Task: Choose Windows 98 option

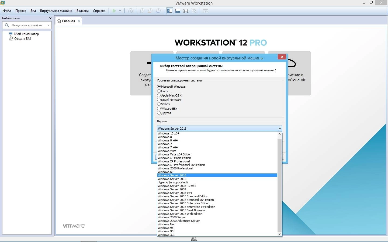Action: point(217,228)
